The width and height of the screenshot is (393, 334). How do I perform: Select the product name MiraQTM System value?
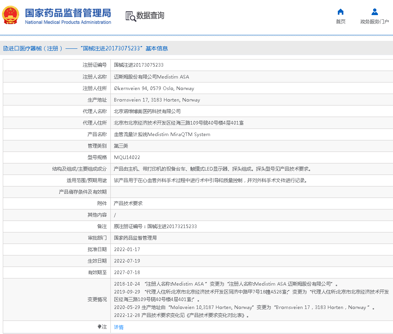pyautogui.click(x=162, y=134)
